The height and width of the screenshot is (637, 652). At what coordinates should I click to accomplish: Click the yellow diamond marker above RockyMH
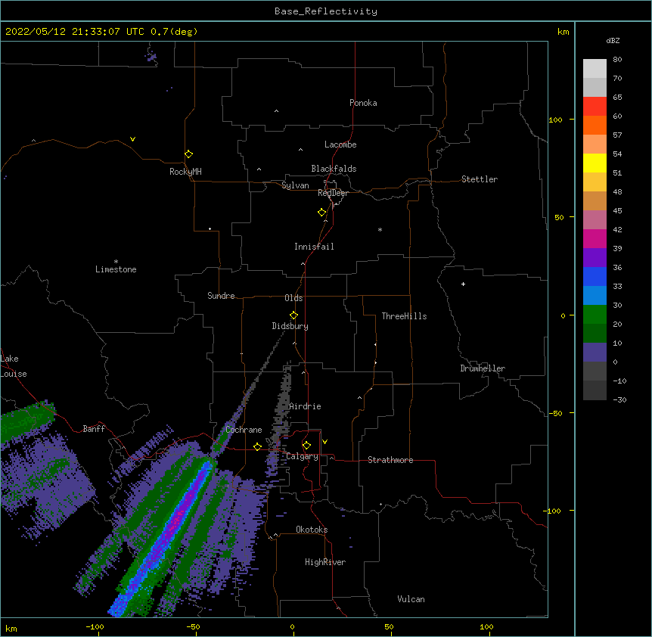click(188, 154)
